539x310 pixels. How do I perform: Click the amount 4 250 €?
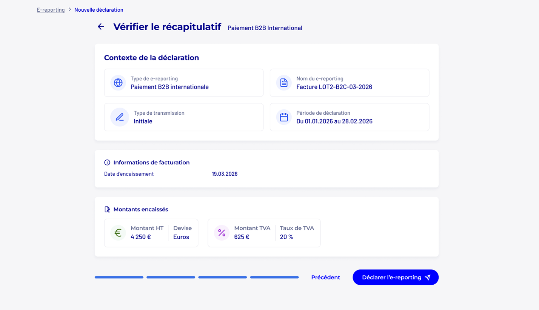coord(141,237)
